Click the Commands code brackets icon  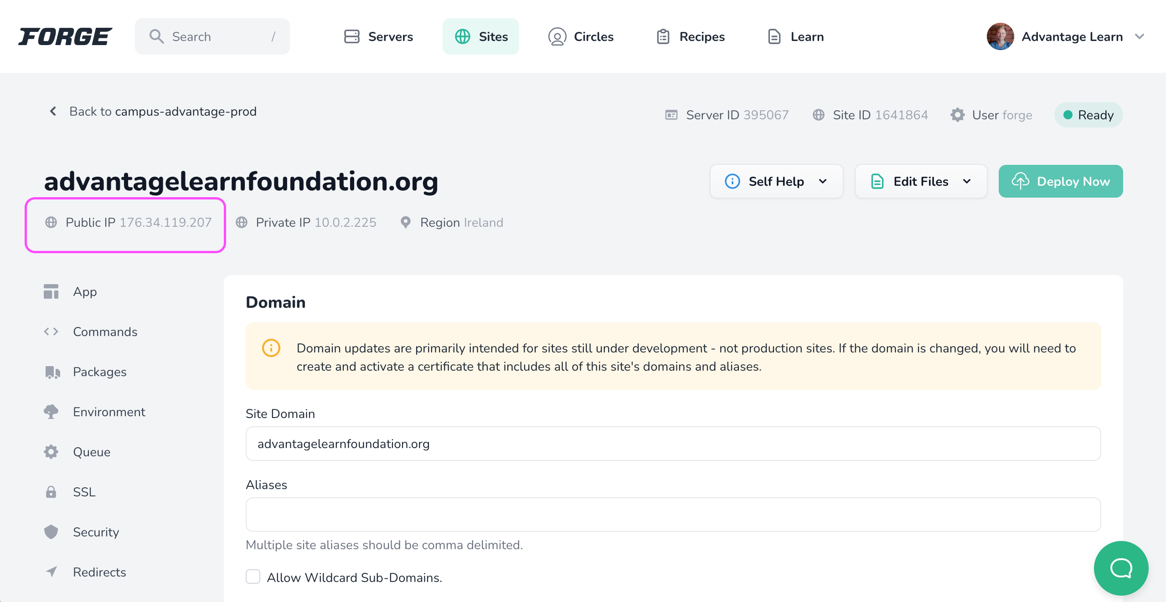click(x=51, y=332)
